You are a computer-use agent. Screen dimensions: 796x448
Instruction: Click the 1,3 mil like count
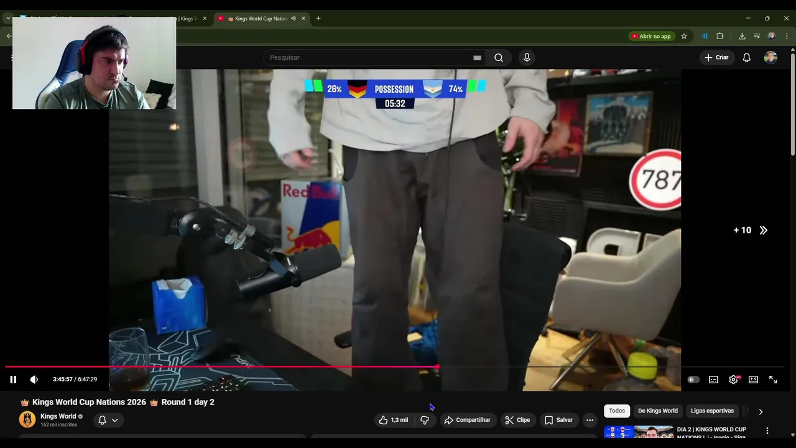click(399, 420)
